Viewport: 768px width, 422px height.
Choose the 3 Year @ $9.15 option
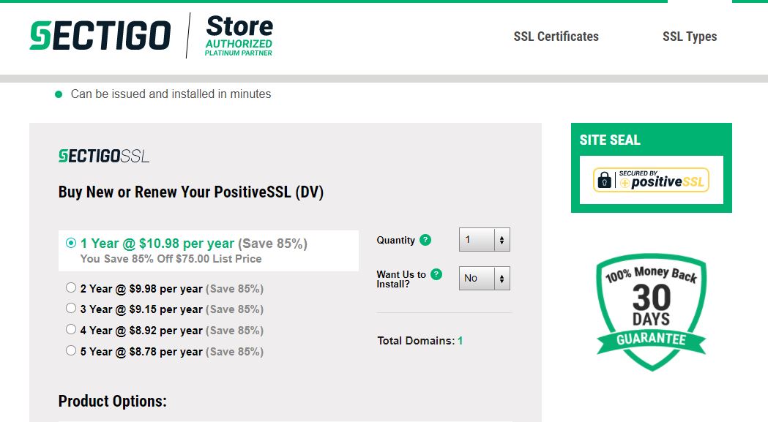[71, 309]
